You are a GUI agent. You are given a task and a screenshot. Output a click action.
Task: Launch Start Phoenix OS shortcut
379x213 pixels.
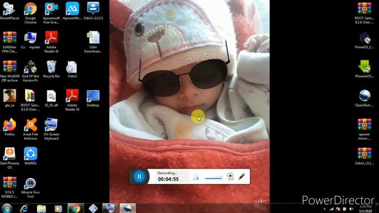pos(9,158)
